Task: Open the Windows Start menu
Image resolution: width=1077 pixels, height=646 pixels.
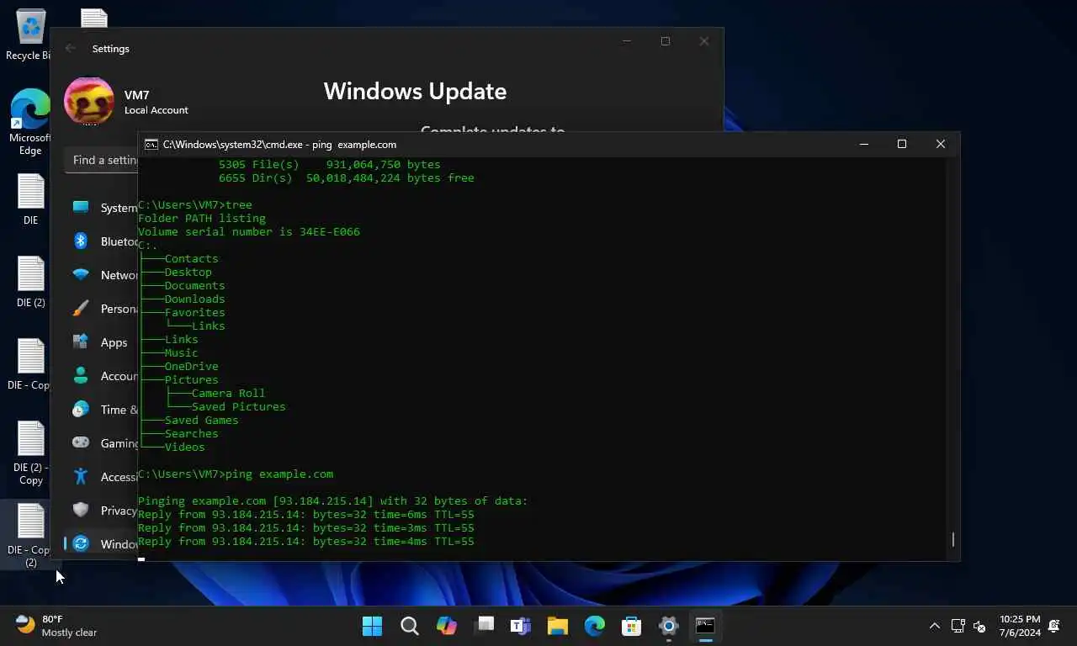Action: (x=372, y=626)
